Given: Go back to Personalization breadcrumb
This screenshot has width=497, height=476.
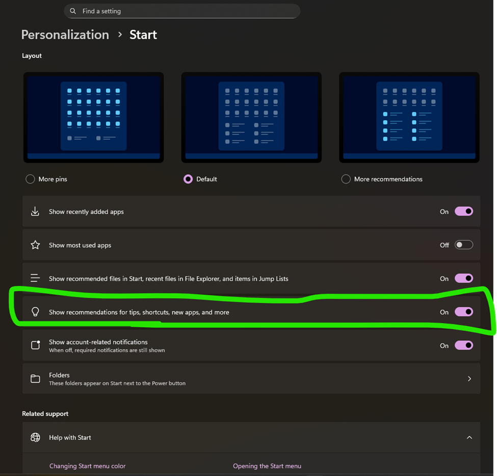Looking at the screenshot, I should [x=65, y=35].
